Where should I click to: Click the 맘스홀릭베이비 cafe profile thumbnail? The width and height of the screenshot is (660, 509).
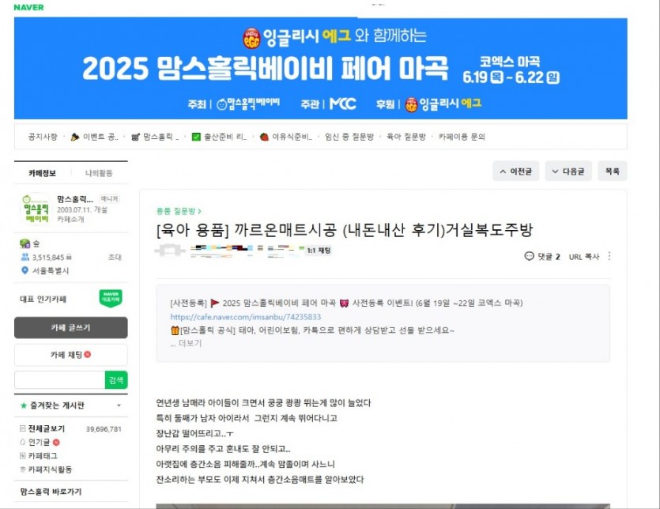(x=36, y=209)
